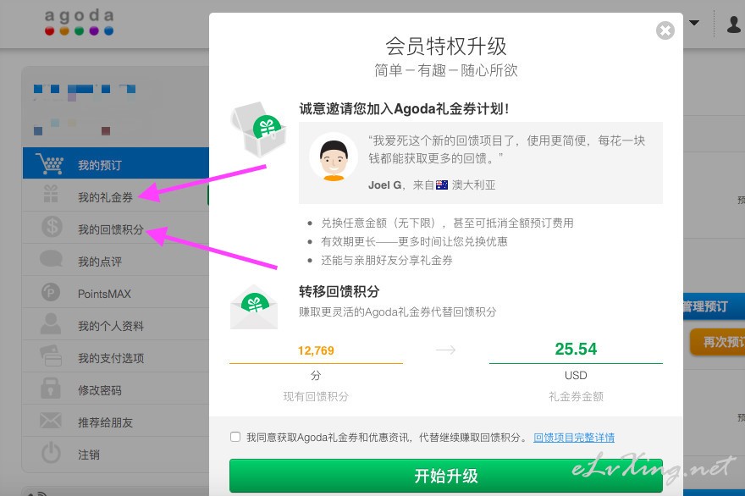This screenshot has width=745, height=496.
Task: Click the 现有回馈积分 label
Action: 316,396
